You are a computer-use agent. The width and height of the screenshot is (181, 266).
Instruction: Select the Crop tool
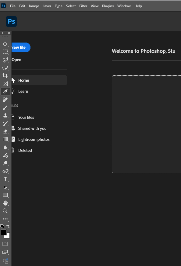tap(5, 76)
